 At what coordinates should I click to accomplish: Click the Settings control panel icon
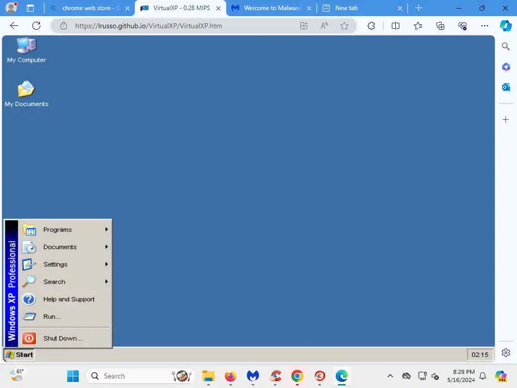(x=29, y=265)
